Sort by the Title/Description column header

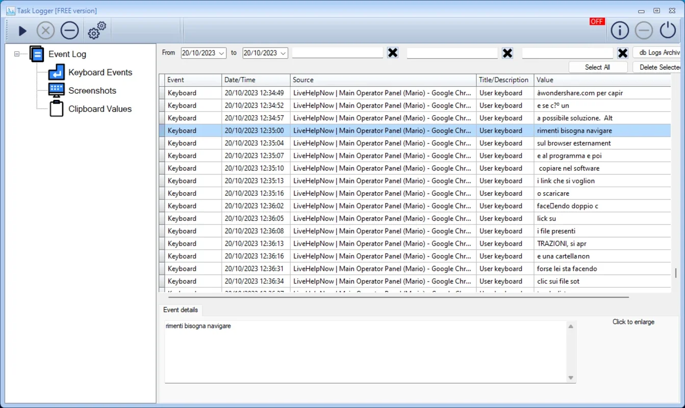[505, 80]
